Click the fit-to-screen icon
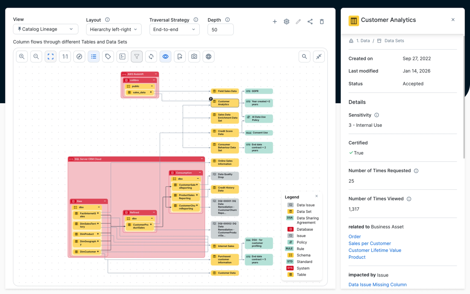 click(x=51, y=57)
